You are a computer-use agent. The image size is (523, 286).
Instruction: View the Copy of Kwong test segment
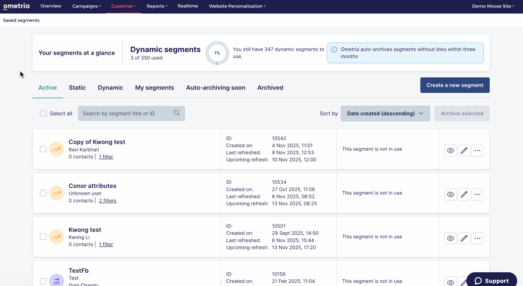click(x=451, y=150)
